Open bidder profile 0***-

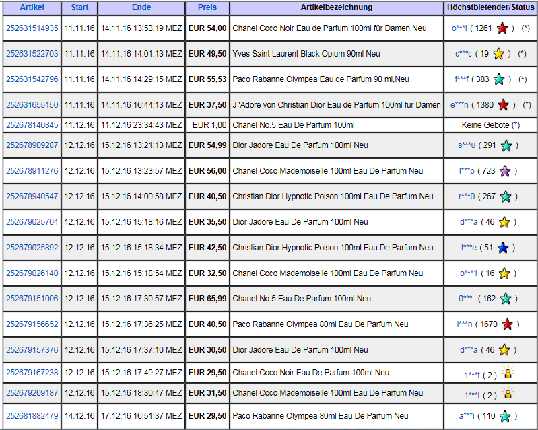coord(467,299)
